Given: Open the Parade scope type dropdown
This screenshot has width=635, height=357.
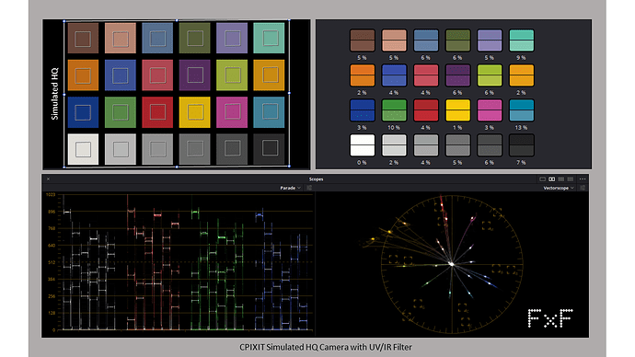Looking at the screenshot, I should (291, 188).
